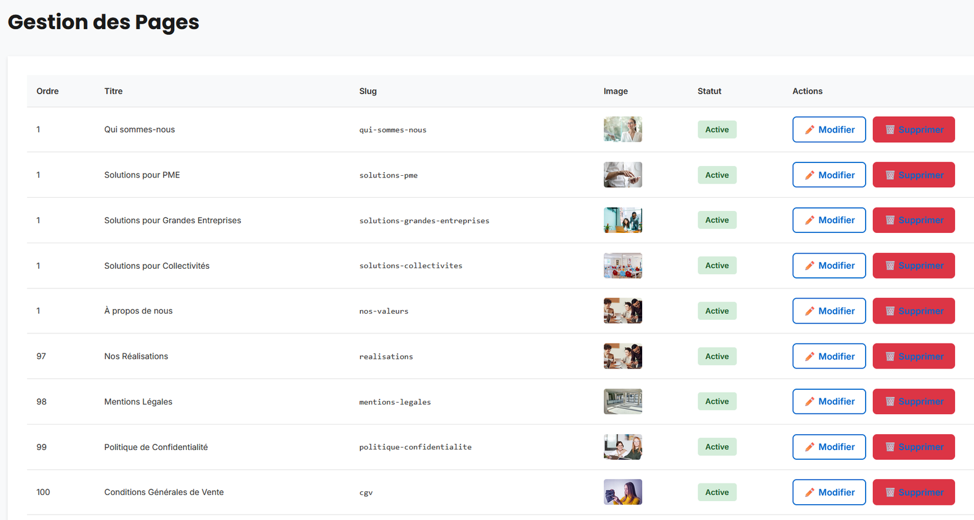The image size is (974, 520).
Task: Click the Active badge for Qui sommes-nous
Action: [x=717, y=130]
